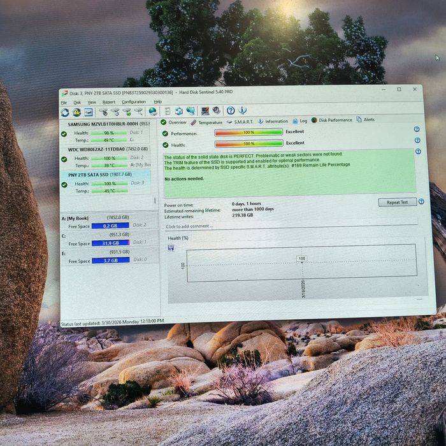Screen dimensions: 446x446
Task: Click the disk icon with green checkmark
Action: [127, 111]
